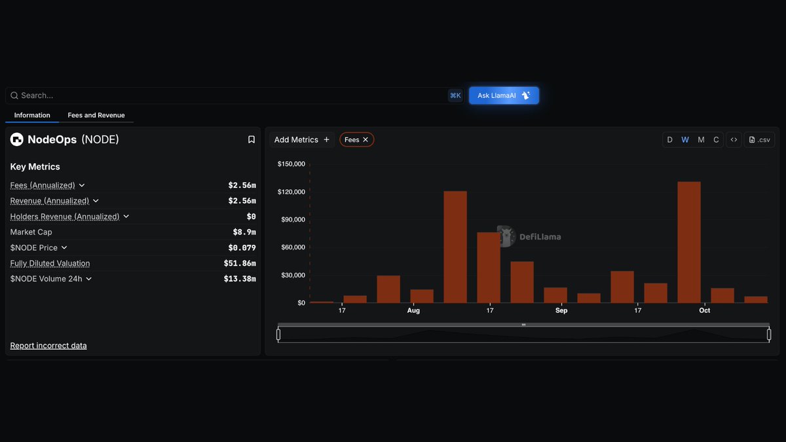The height and width of the screenshot is (442, 786).
Task: Grab the right range slider handle
Action: (769, 335)
